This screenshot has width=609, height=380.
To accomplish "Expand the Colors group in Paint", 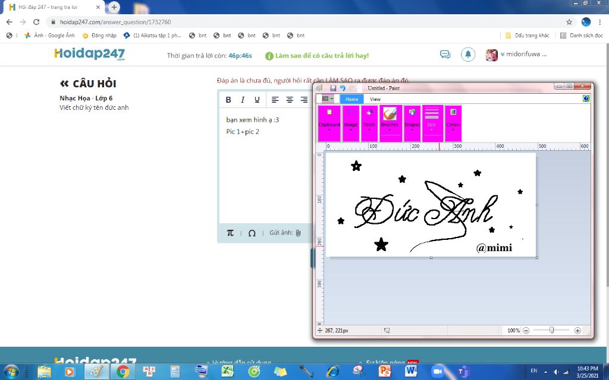I will point(453,123).
